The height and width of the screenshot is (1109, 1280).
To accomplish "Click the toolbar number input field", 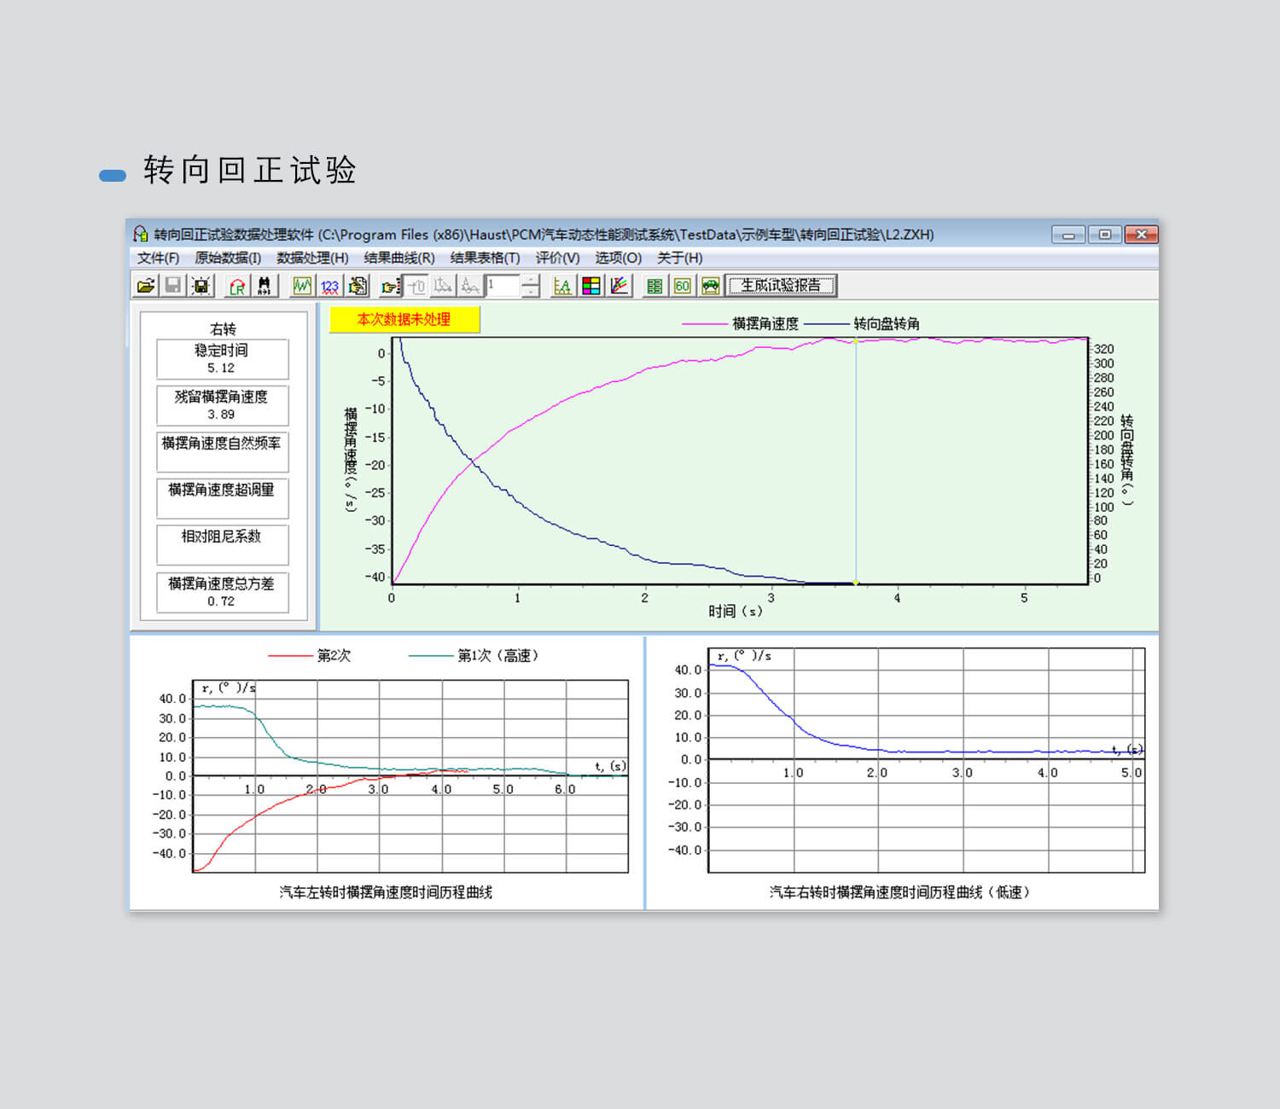I will tap(503, 286).
